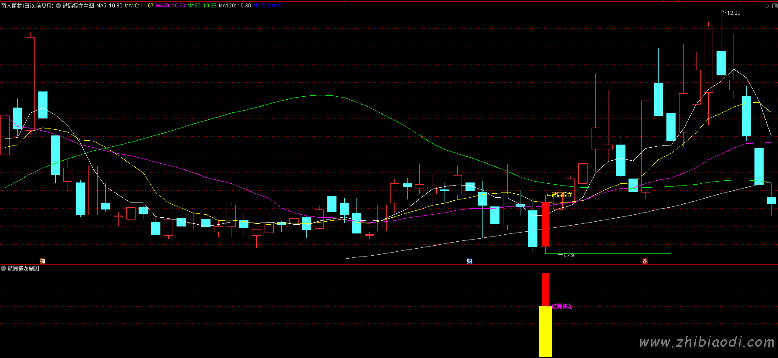The width and height of the screenshot is (778, 358).
Task: Click the 榜 event marker icon
Action: [x=42, y=261]
